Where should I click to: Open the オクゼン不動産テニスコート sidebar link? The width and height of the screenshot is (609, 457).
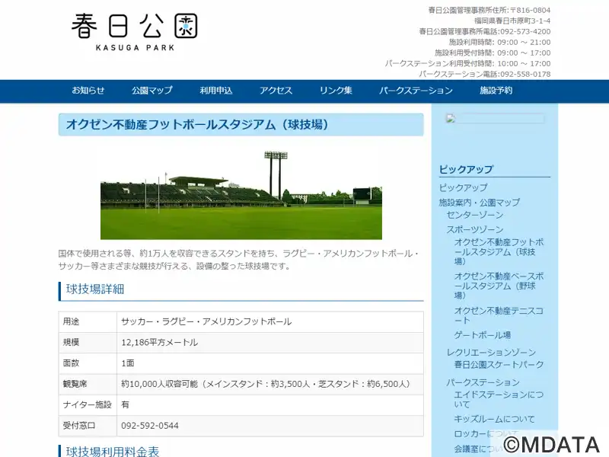(499, 315)
